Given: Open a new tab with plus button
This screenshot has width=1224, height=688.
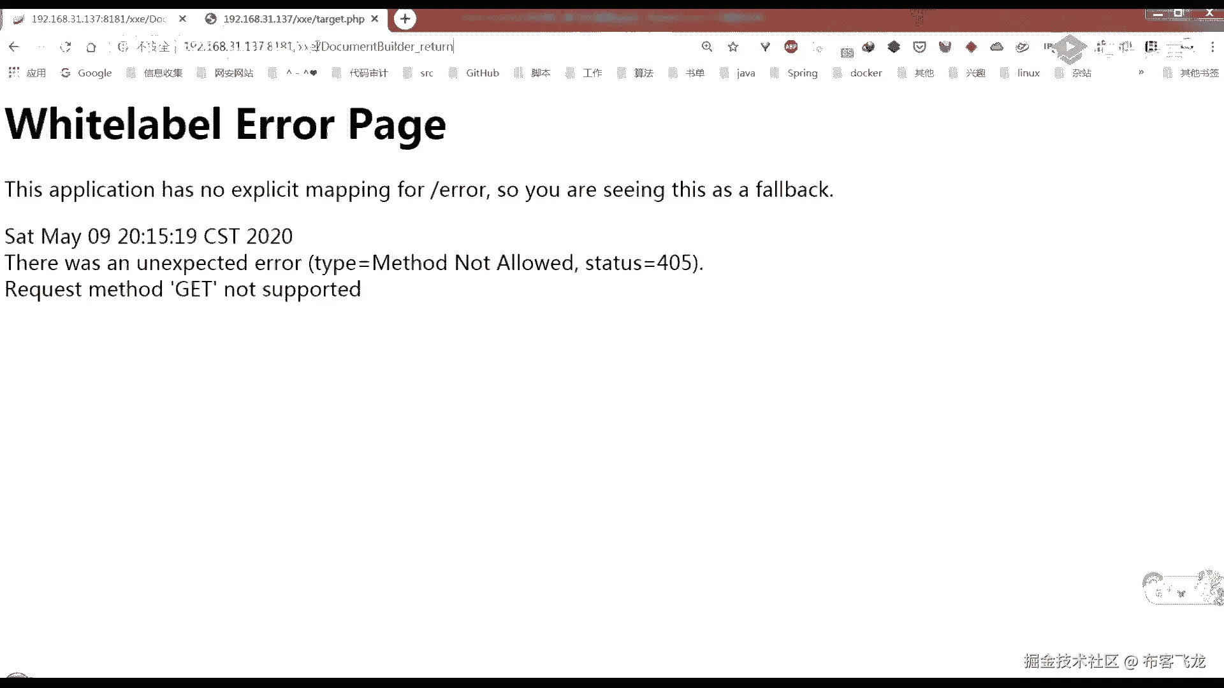Looking at the screenshot, I should [x=405, y=19].
